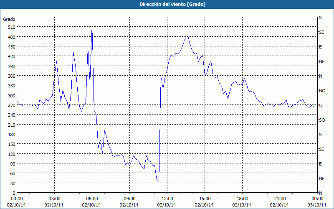The image size is (334, 209).
Task: Click the 270 degree axis label
Action: pyautogui.click(x=12, y=105)
